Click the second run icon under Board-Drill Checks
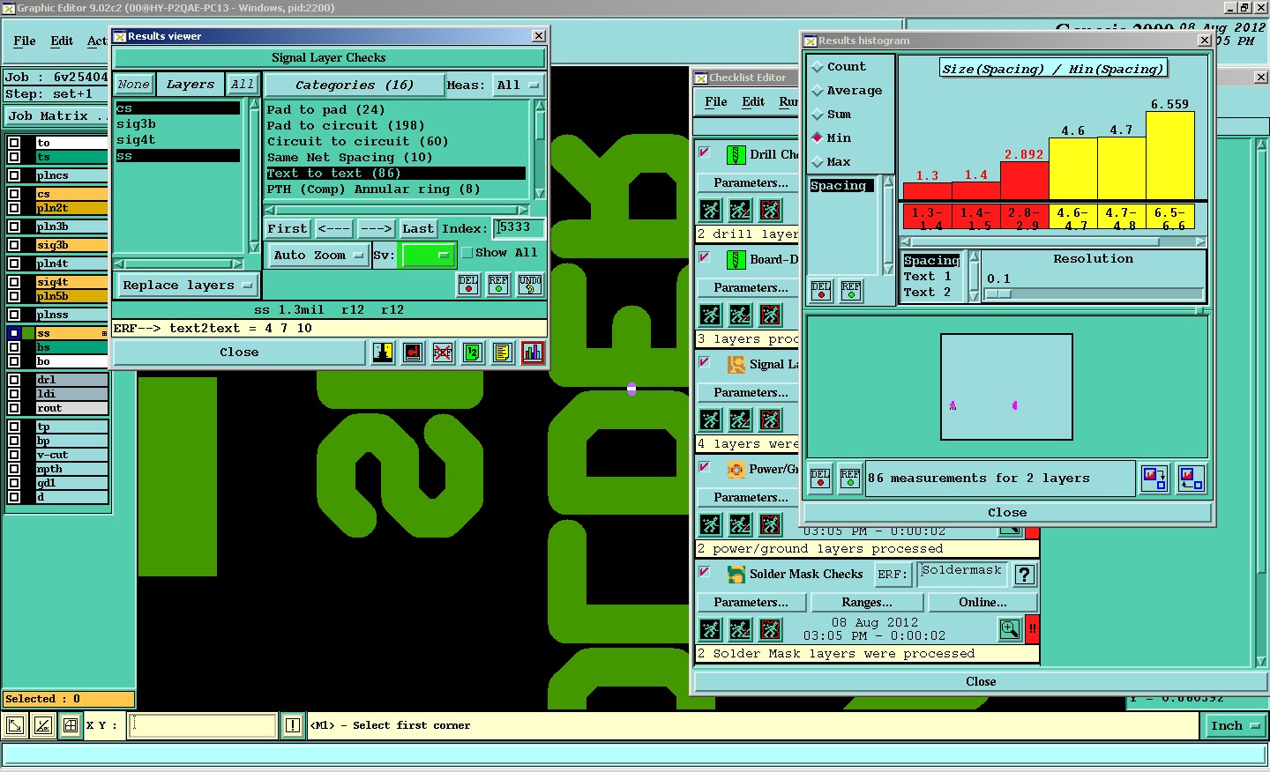The width and height of the screenshot is (1270, 772). tap(740, 315)
